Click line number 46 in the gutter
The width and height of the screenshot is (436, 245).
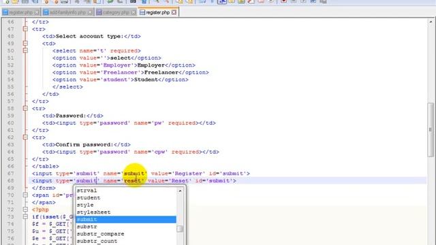[11, 22]
